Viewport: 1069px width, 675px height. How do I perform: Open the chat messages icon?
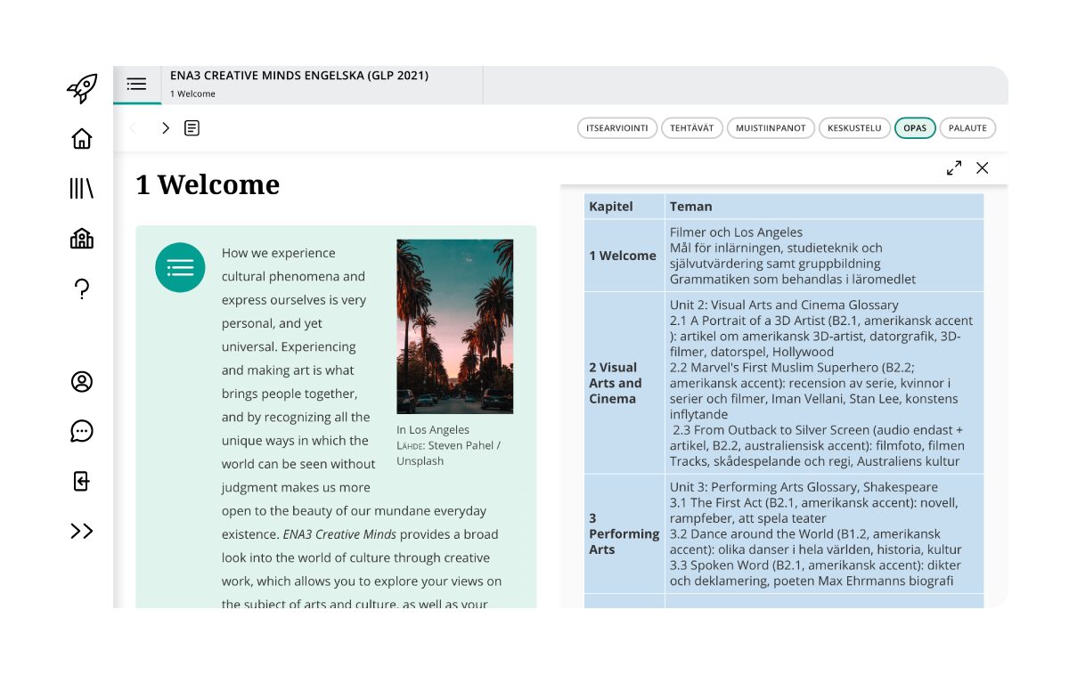(82, 431)
